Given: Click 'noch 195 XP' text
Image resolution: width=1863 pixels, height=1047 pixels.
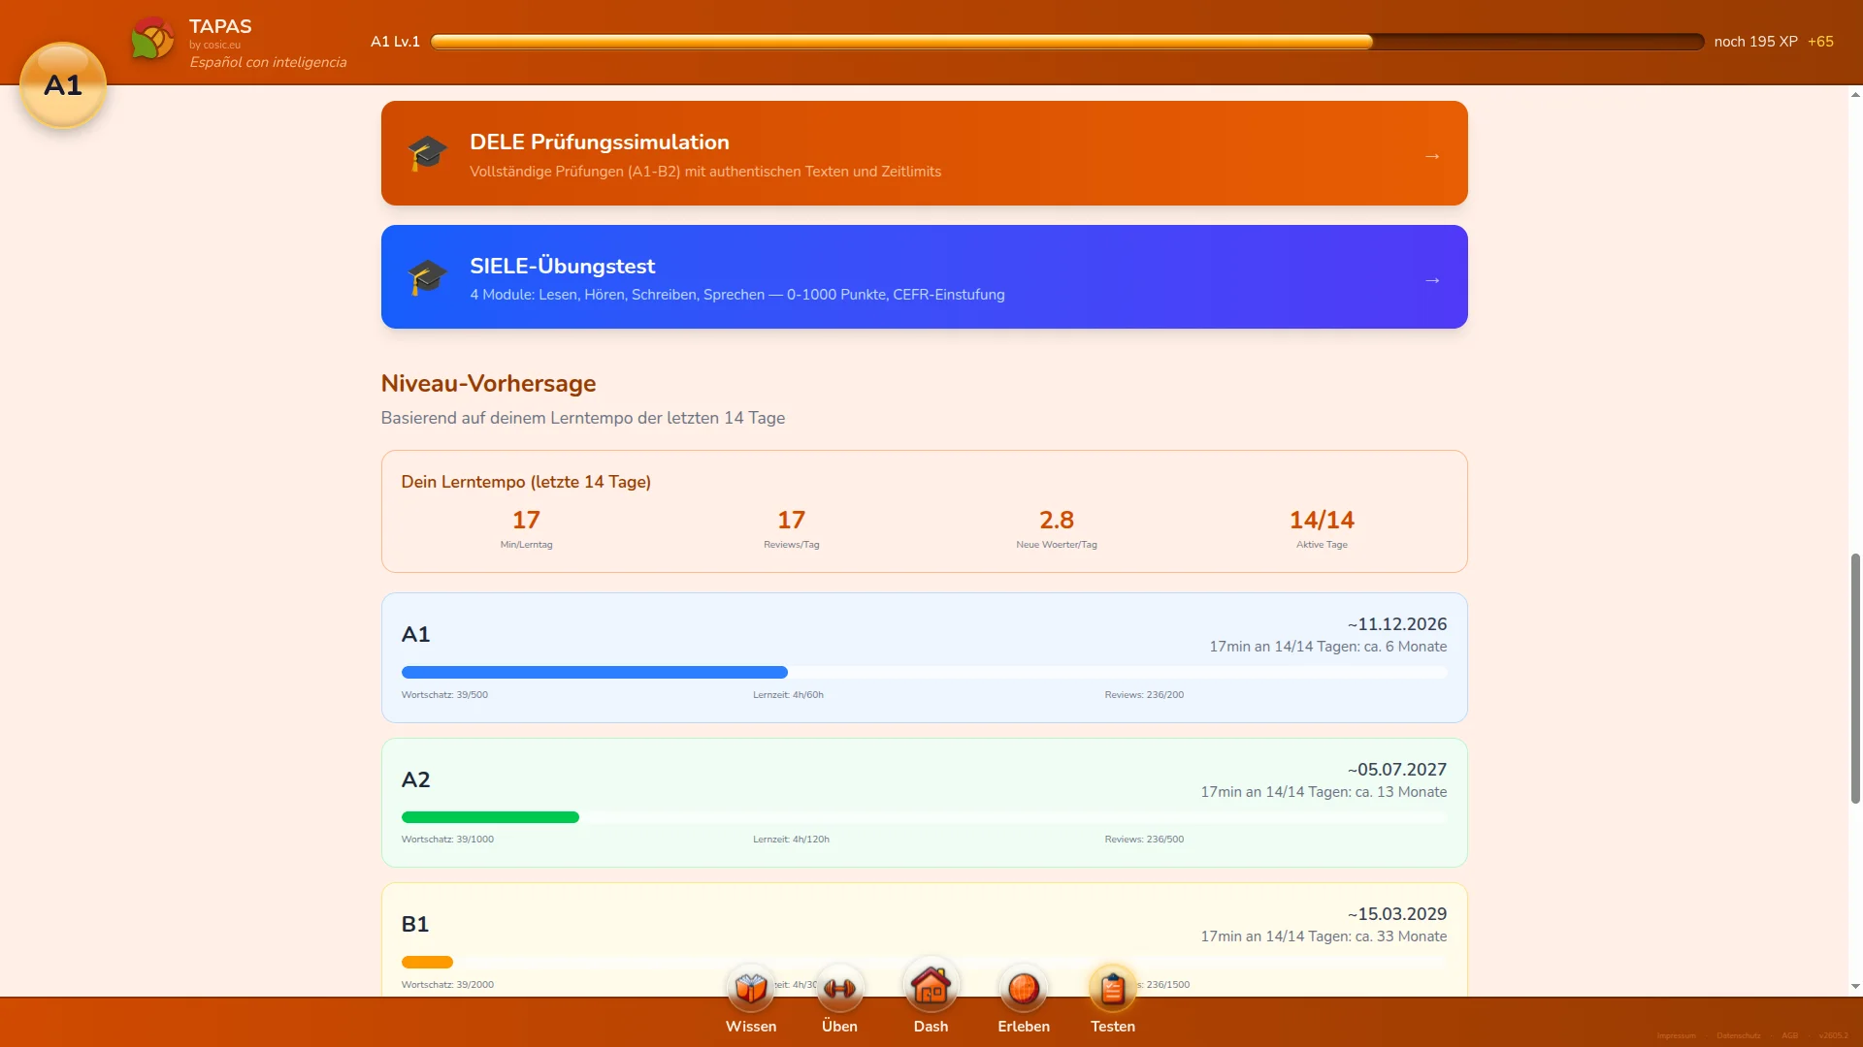Looking at the screenshot, I should pos(1755,42).
